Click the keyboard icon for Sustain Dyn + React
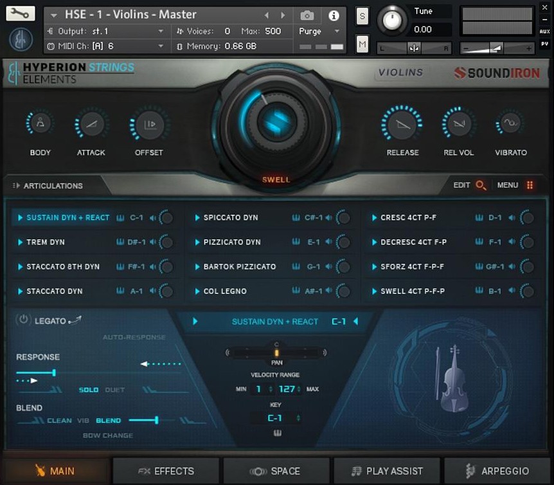This screenshot has width=554, height=485. [x=120, y=218]
